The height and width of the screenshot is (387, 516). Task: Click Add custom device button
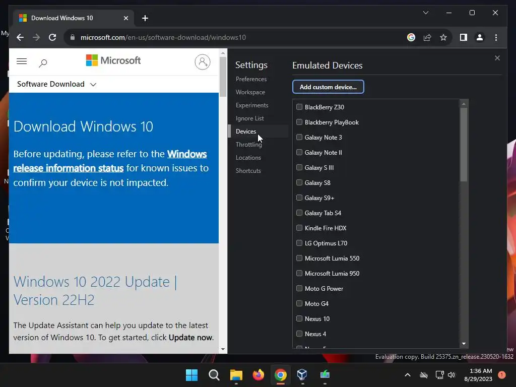(x=328, y=87)
